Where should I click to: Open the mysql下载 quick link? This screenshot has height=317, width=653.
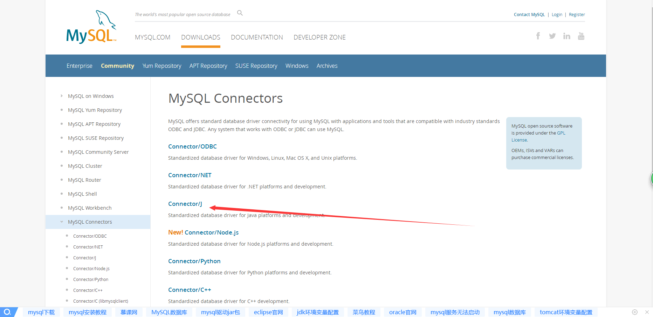[41, 312]
